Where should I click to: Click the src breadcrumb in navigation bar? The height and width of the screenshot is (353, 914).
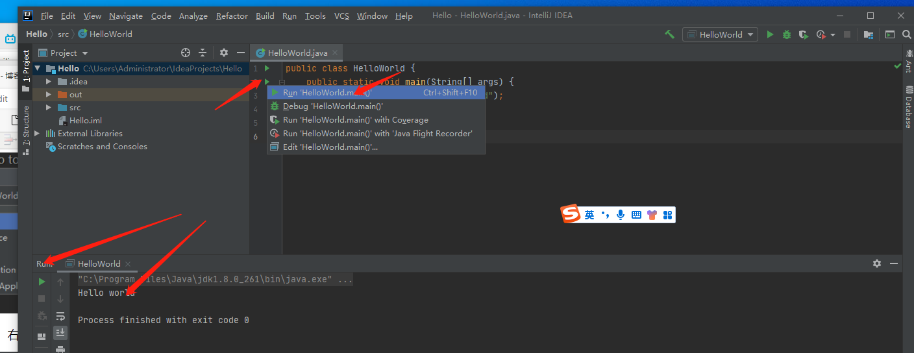pyautogui.click(x=63, y=34)
